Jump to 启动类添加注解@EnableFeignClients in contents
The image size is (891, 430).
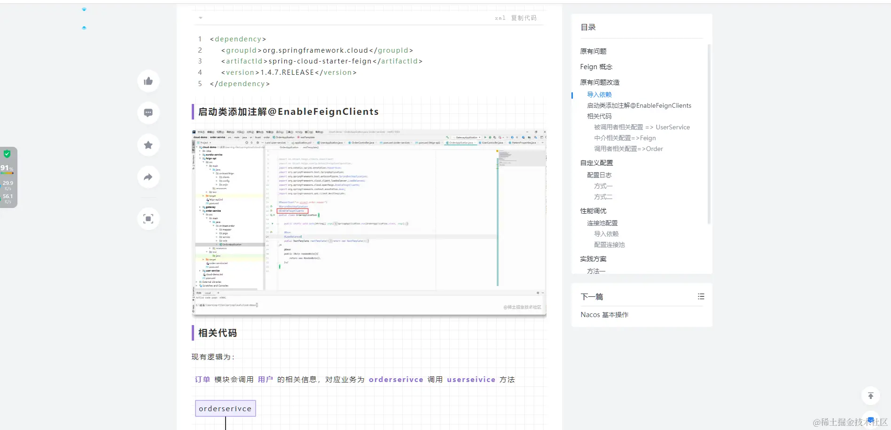pos(639,105)
